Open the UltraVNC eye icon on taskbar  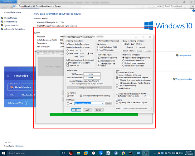coord(146,153)
